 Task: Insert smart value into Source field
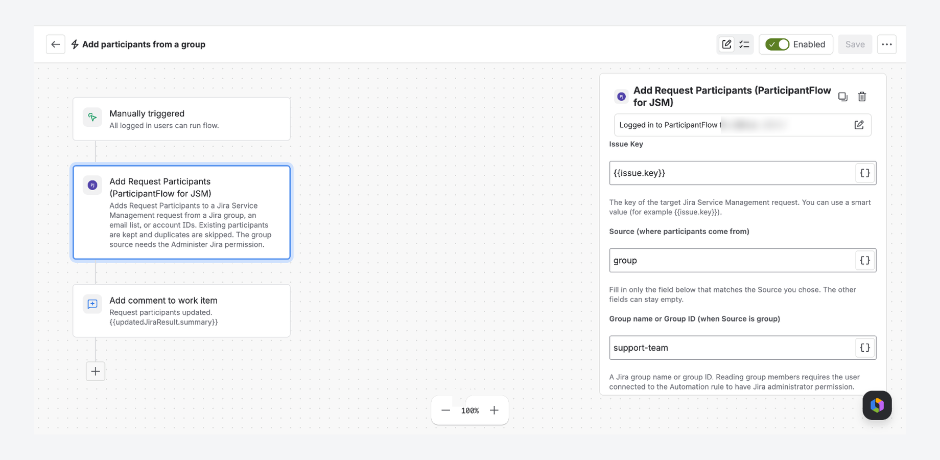click(x=865, y=260)
